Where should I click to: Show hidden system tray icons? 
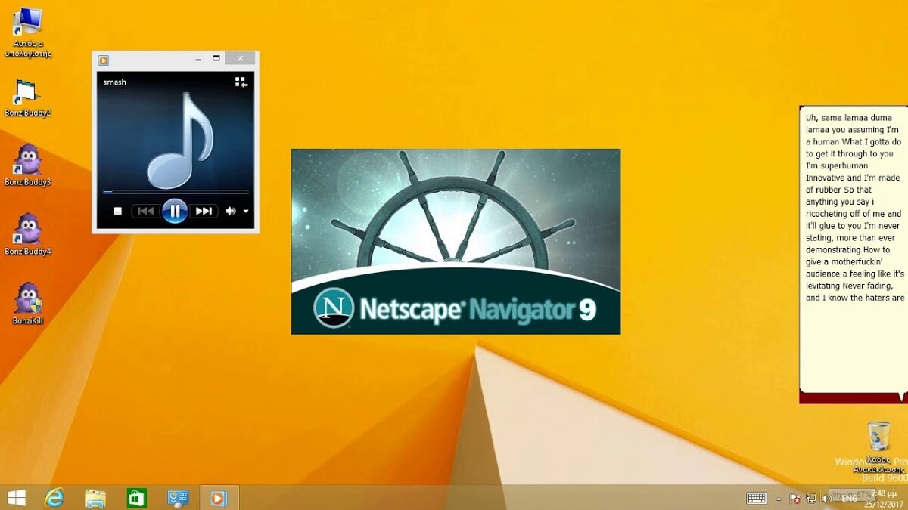point(779,498)
